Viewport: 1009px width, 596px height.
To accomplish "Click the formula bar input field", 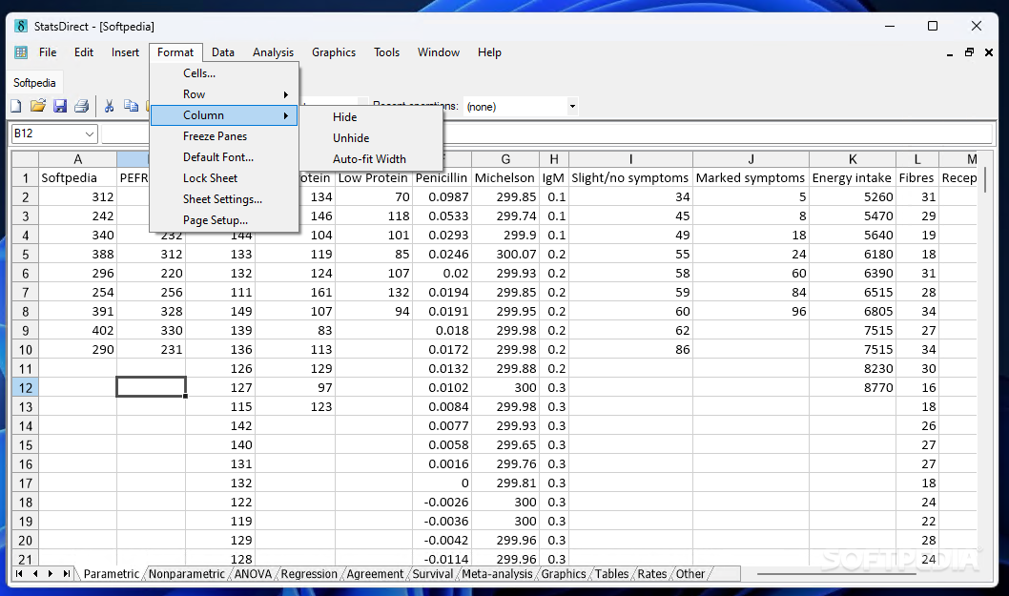I will coord(546,134).
